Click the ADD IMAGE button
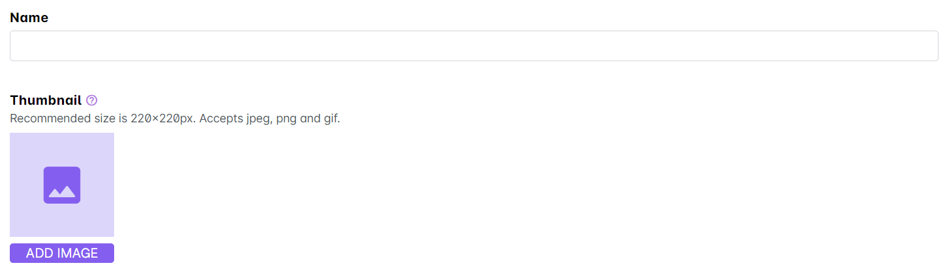 point(62,253)
